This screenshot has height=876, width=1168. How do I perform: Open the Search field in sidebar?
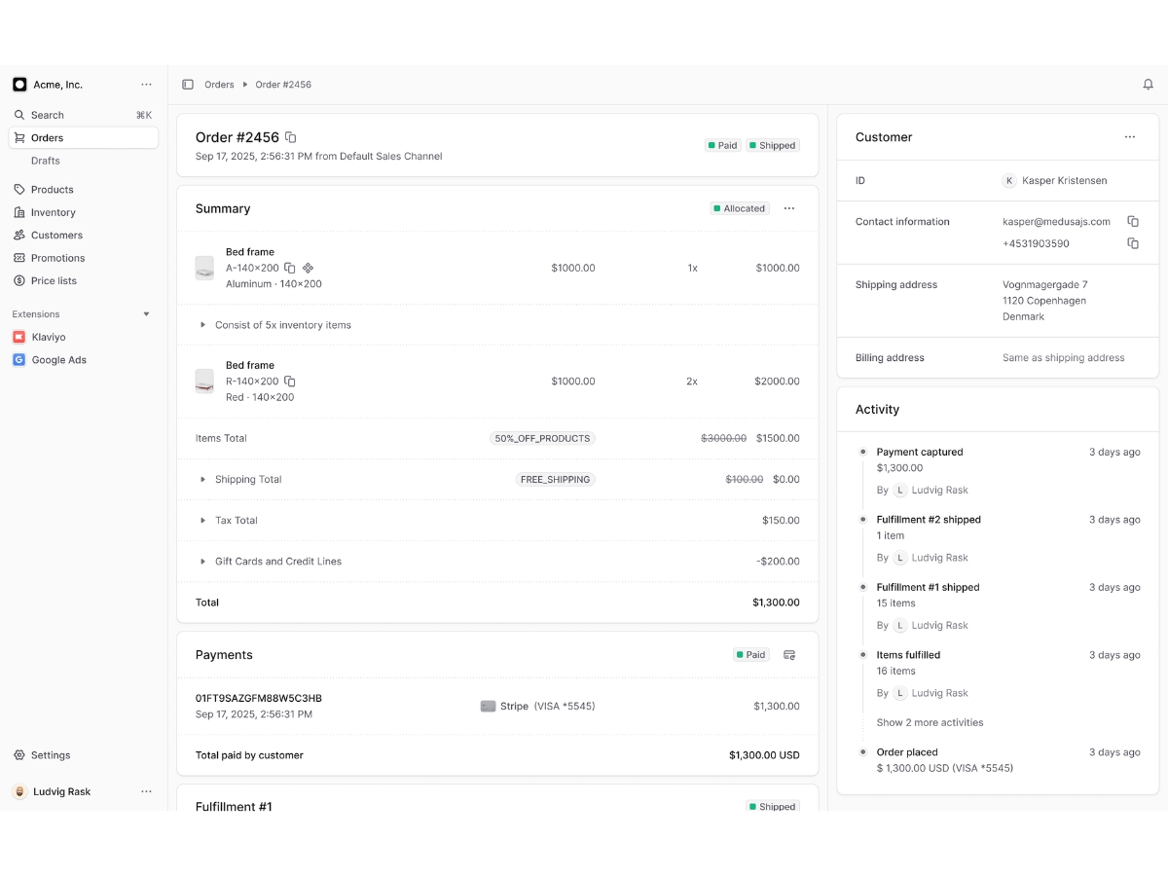84,115
